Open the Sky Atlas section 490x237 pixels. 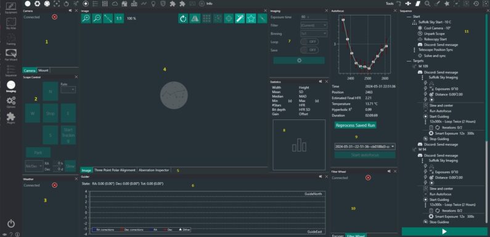[11, 24]
